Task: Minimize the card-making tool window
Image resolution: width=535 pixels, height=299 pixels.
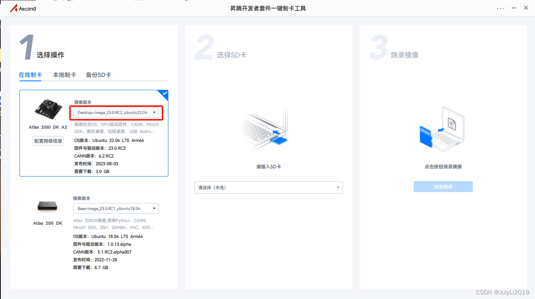Action: (514, 8)
